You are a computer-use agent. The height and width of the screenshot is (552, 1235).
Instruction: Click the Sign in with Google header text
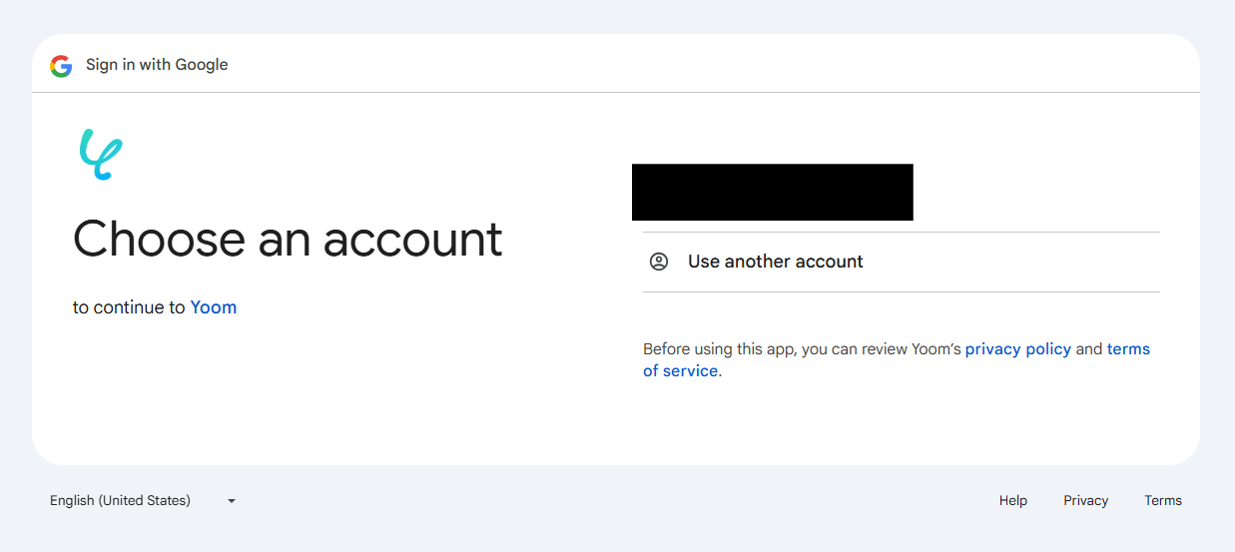tap(157, 65)
